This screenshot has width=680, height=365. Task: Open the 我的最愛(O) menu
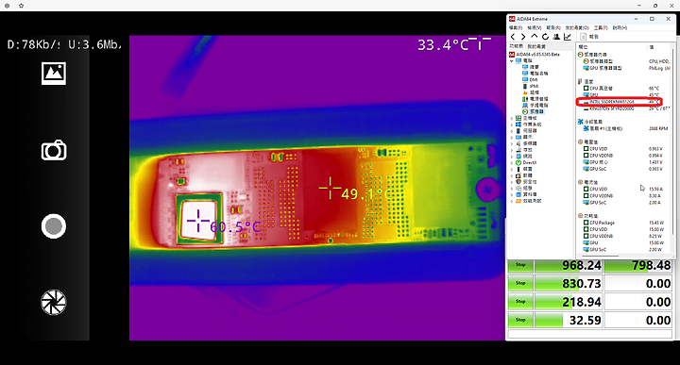(577, 27)
